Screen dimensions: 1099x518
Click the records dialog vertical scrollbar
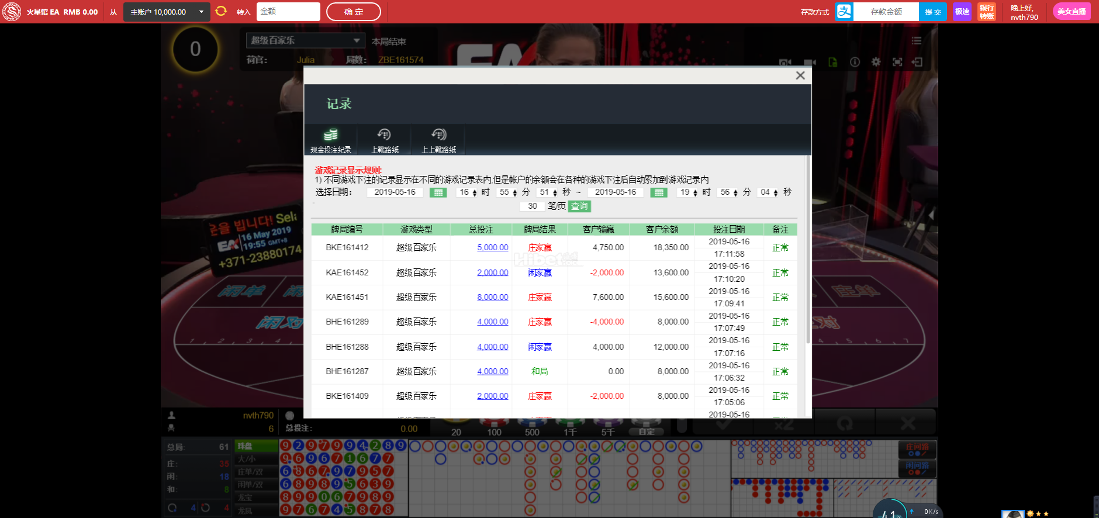click(808, 251)
